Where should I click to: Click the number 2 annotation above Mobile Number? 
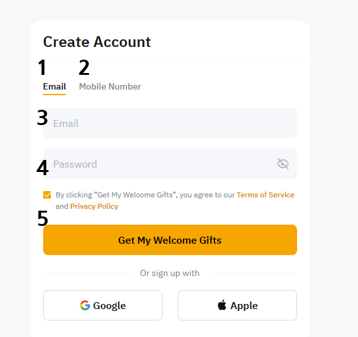[x=84, y=67]
